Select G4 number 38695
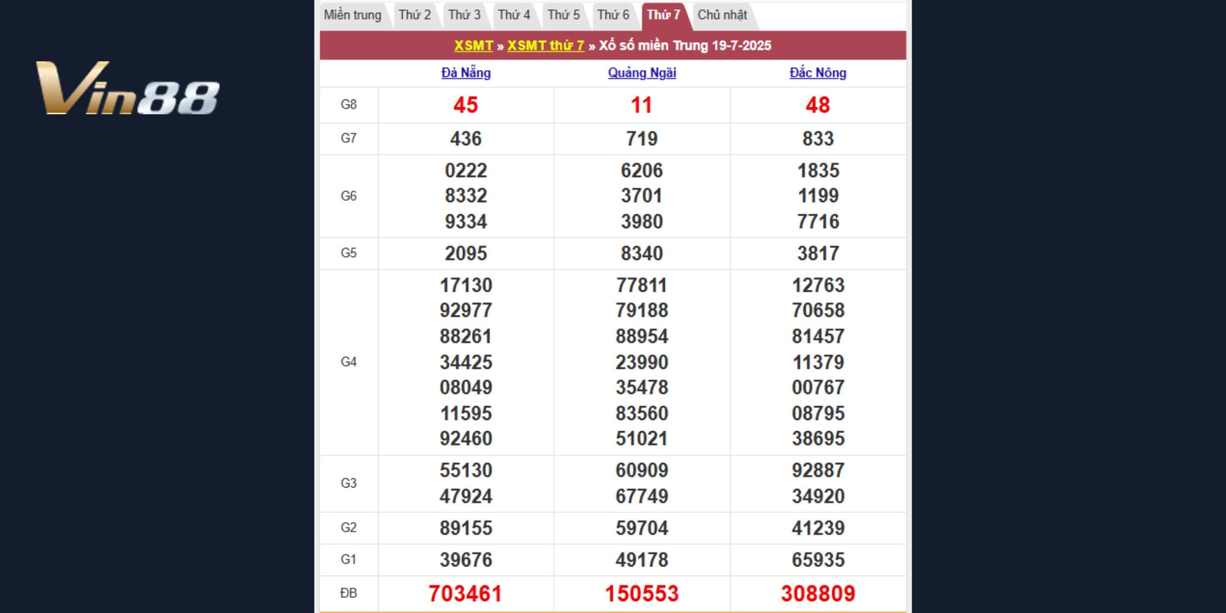 tap(818, 438)
